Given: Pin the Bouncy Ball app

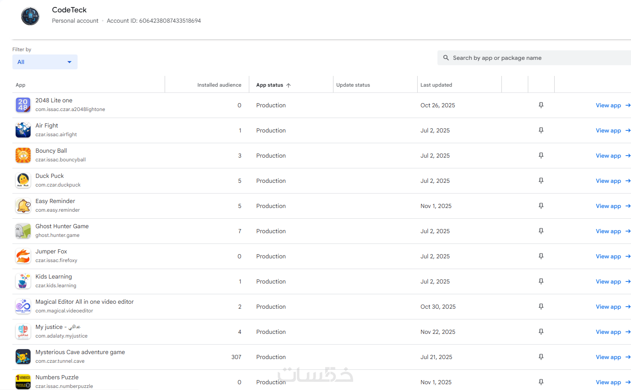Looking at the screenshot, I should tap(541, 156).
